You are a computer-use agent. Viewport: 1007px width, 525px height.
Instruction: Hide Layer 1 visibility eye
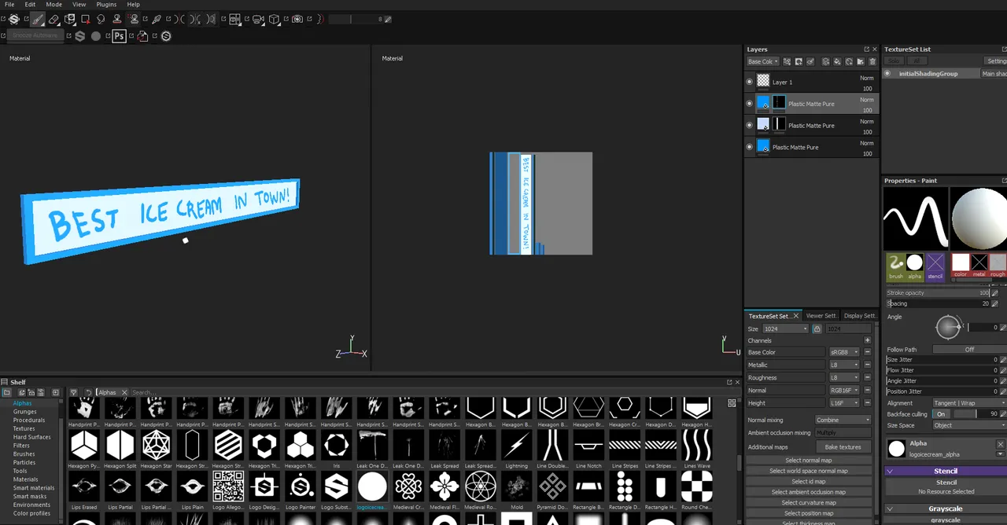click(x=749, y=82)
